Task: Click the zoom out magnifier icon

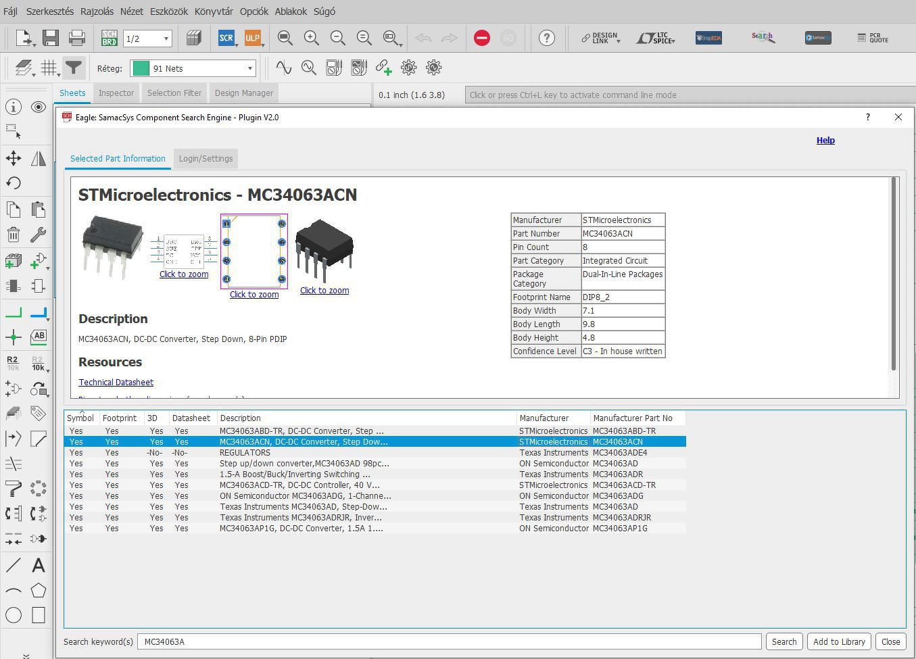Action: click(x=337, y=38)
